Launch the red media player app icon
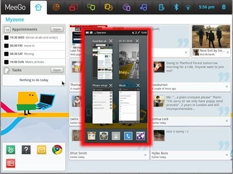Viewport: 233px width, 174px height. (x=11, y=163)
